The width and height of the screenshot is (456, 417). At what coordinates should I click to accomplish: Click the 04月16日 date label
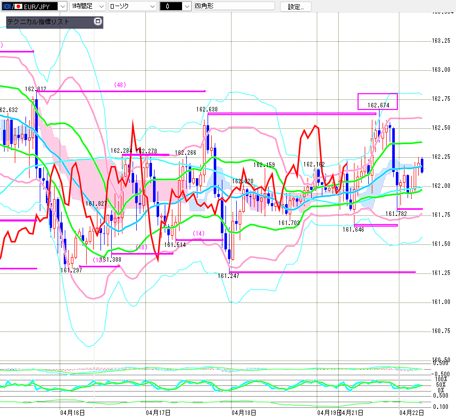click(x=73, y=412)
